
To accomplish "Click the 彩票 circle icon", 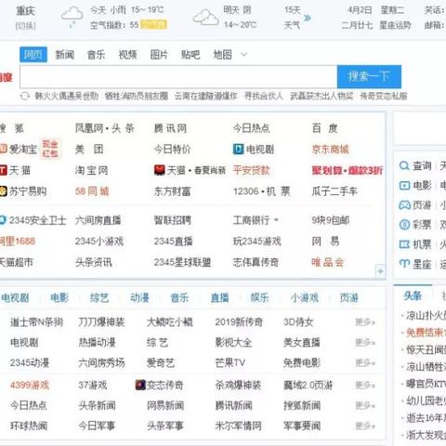I will (404, 225).
